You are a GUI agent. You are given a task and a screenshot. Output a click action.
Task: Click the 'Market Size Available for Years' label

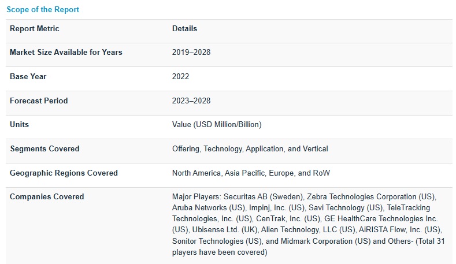point(66,53)
